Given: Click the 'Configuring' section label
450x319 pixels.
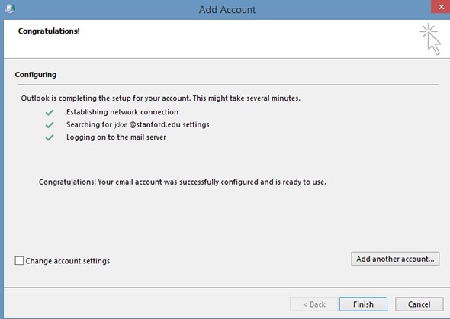Looking at the screenshot, I should pyautogui.click(x=36, y=74).
